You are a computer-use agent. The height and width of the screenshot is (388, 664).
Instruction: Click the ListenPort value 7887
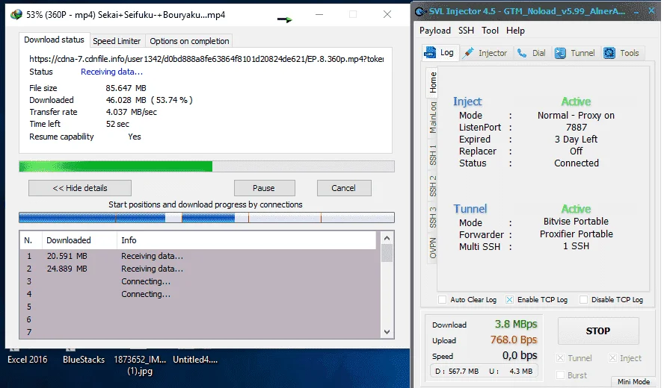(x=577, y=128)
